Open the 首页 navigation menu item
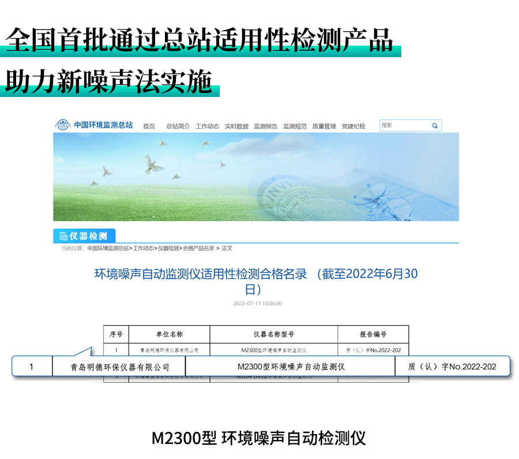The image size is (519, 459). tap(149, 126)
